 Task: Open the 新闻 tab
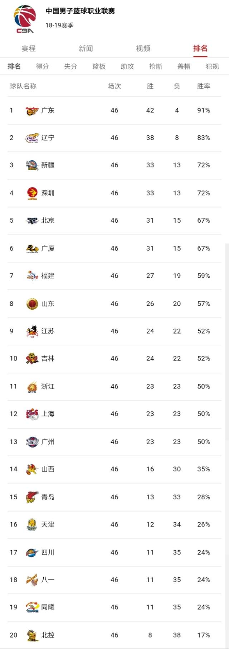(86, 48)
